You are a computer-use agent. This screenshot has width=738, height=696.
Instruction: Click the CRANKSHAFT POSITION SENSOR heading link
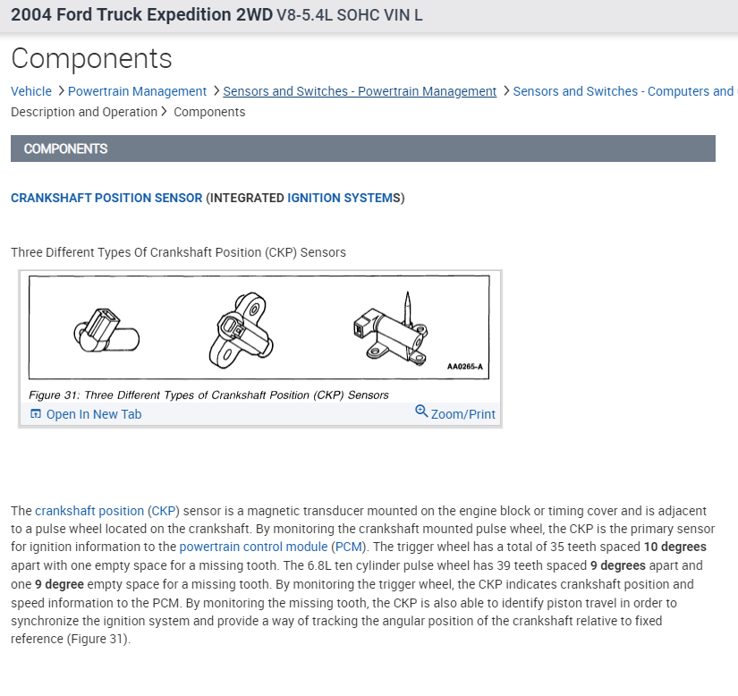106,198
